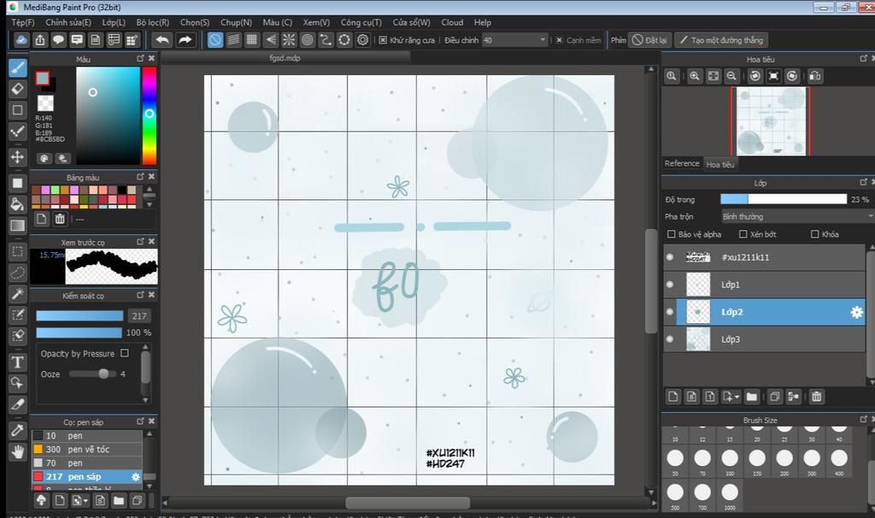Viewport: 875px width, 518px height.
Task: Switch to the Reference tab
Action: [x=682, y=163]
